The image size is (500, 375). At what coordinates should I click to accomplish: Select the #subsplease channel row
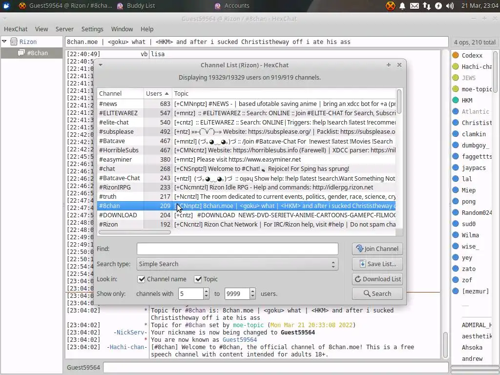click(x=246, y=131)
